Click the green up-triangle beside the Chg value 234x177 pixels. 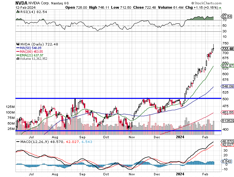coord(220,8)
